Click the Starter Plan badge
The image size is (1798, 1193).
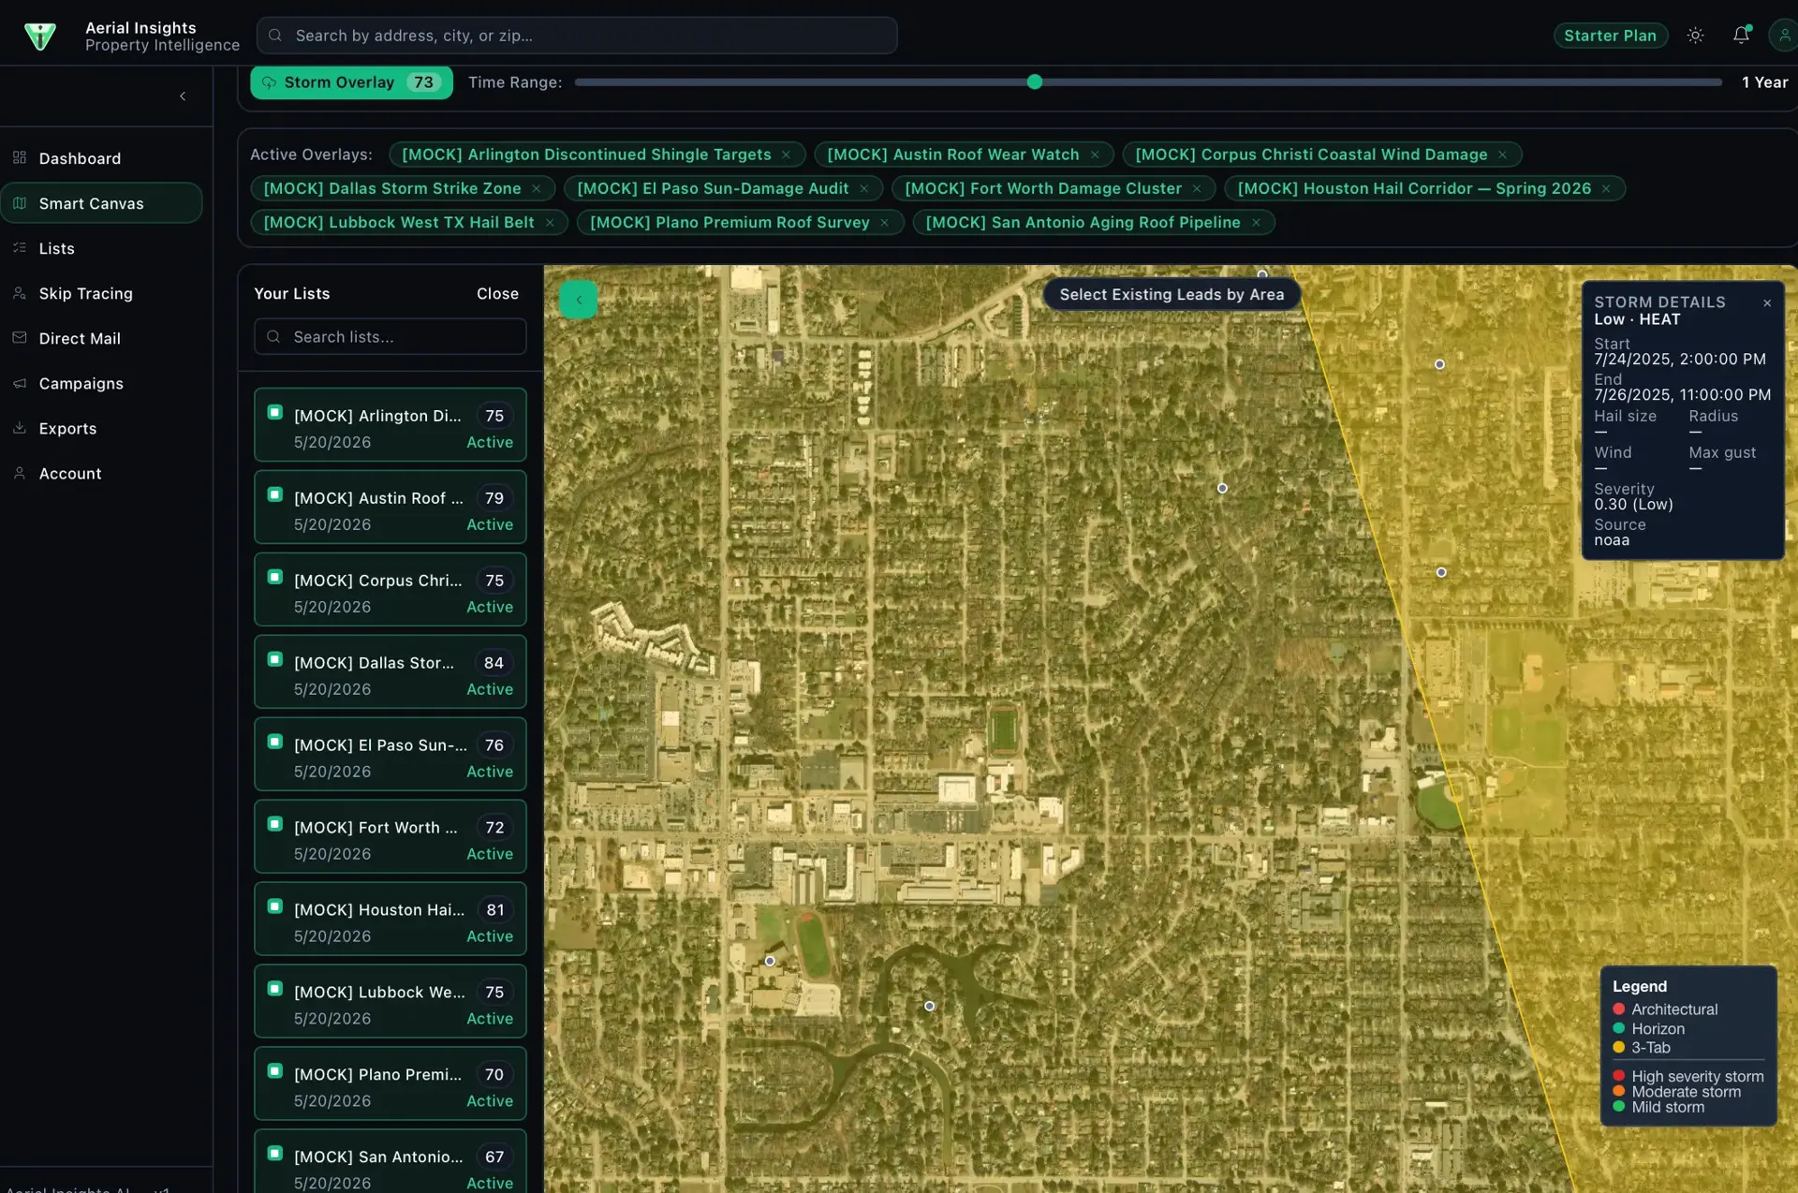[x=1610, y=36]
